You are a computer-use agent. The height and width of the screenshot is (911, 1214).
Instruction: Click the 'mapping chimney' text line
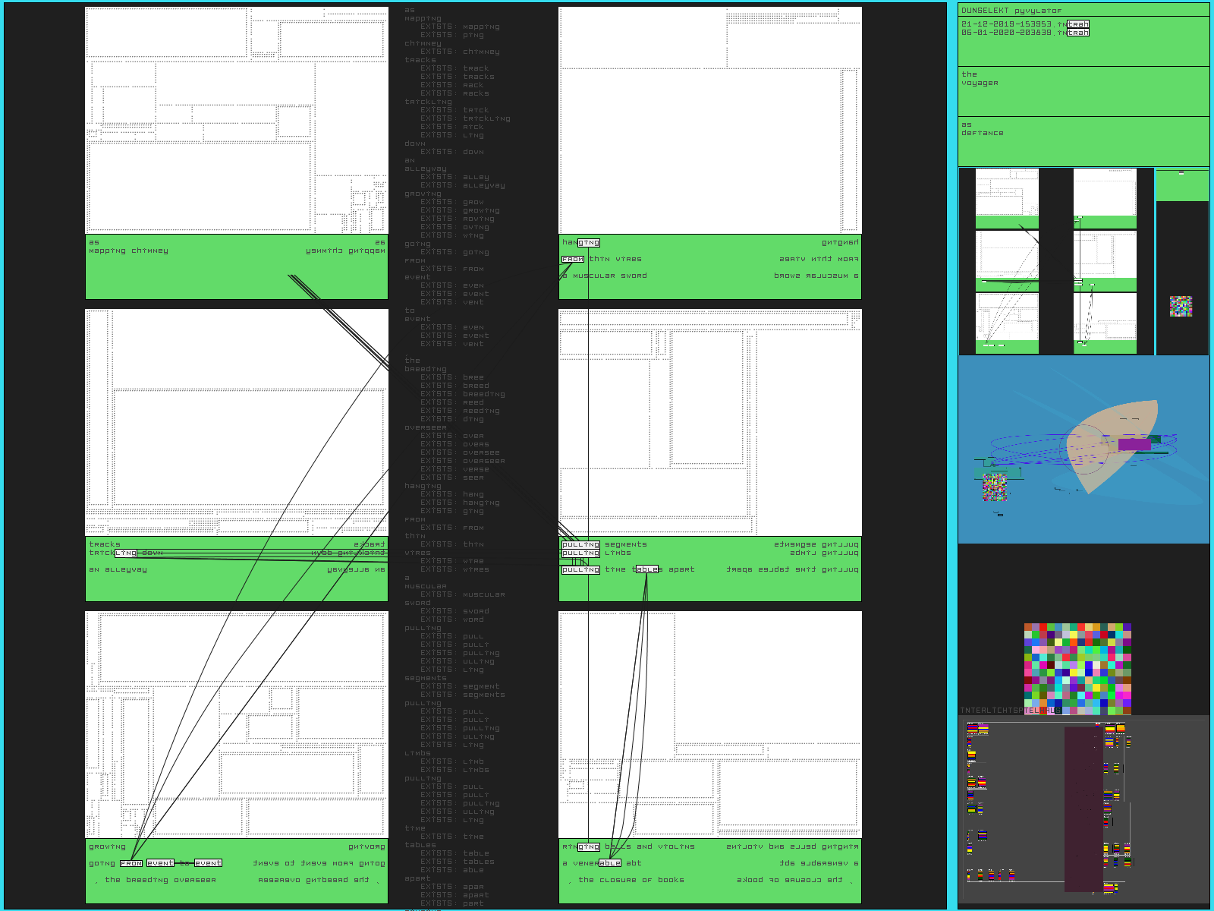(129, 251)
